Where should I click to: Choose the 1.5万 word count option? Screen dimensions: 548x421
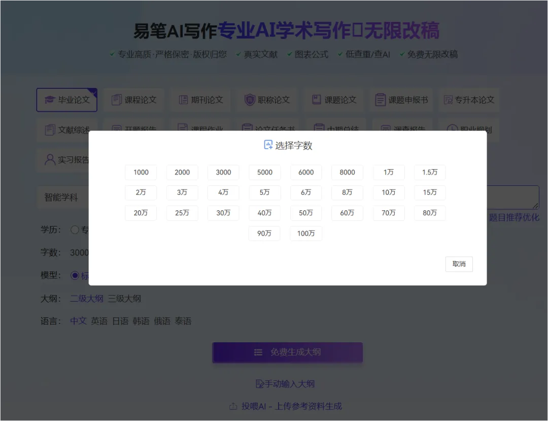[x=430, y=172]
